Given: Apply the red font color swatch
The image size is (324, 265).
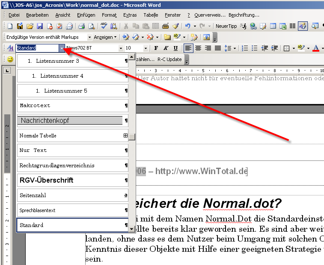Looking at the screenshot, I should (x=316, y=48).
